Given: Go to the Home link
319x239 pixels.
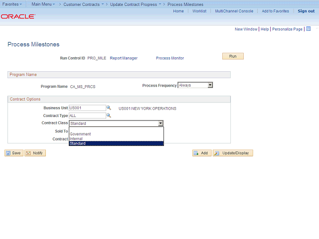Looking at the screenshot, I should coord(178,11).
